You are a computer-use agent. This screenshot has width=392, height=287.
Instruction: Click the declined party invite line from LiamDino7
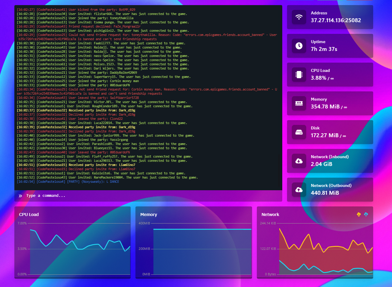pos(76,169)
